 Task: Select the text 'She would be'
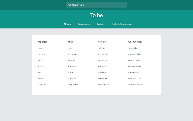click(134, 67)
